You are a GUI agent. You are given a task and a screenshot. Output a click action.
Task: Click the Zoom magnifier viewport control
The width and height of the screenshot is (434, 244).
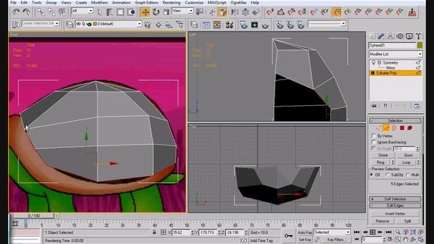pos(398,232)
